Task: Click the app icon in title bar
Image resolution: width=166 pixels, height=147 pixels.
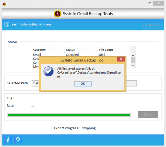Action: [x=4, y=4]
